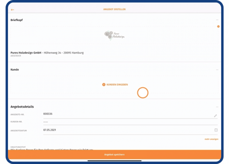The height and width of the screenshot is (164, 229).
Task: Collapse the Angebotsdetails section
Action: click(x=217, y=107)
